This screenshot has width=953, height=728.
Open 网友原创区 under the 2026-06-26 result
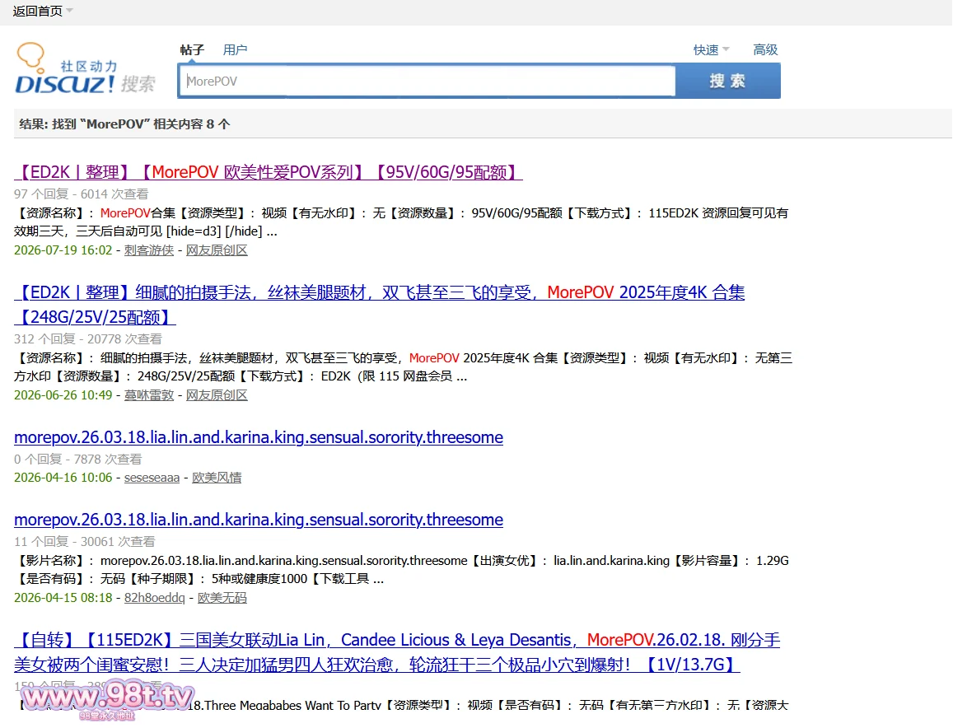pos(217,395)
